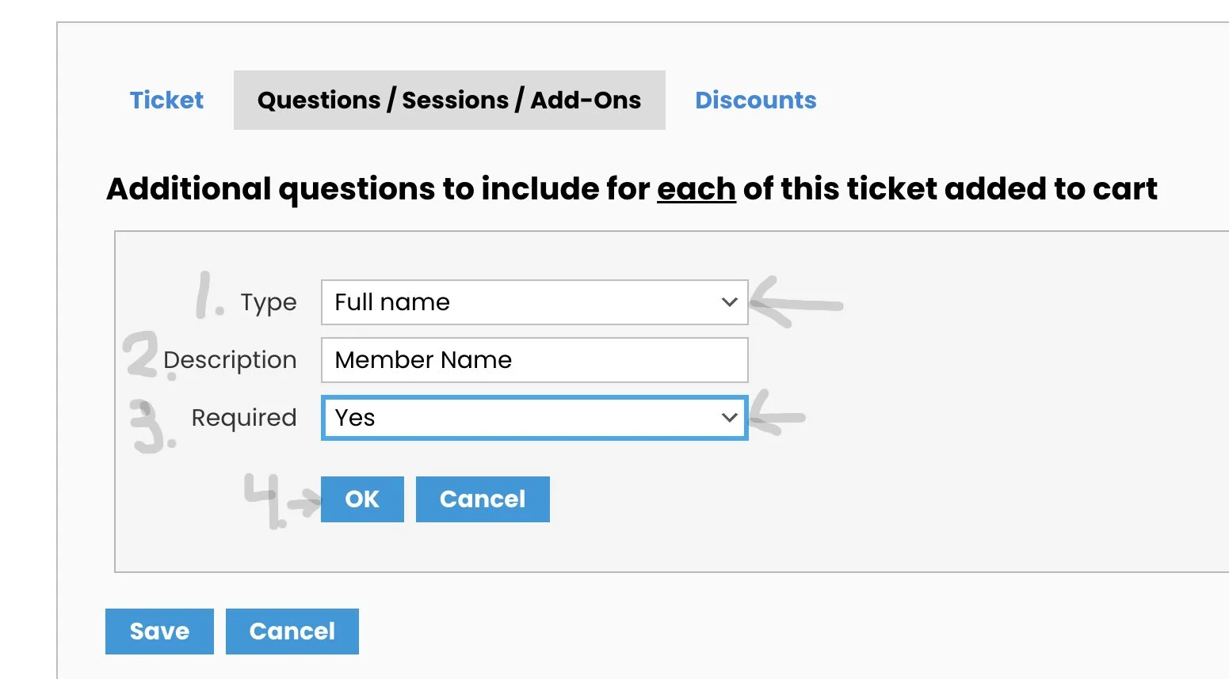Click the chevron in the Type dropdown
The image size is (1229, 679).
[x=730, y=302]
